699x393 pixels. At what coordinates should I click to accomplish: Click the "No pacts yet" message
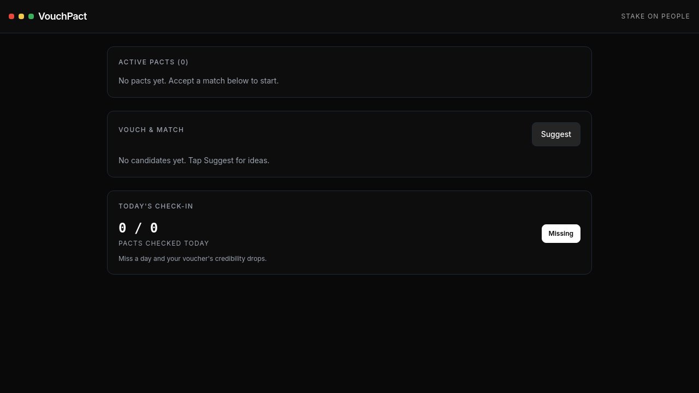[x=198, y=81]
